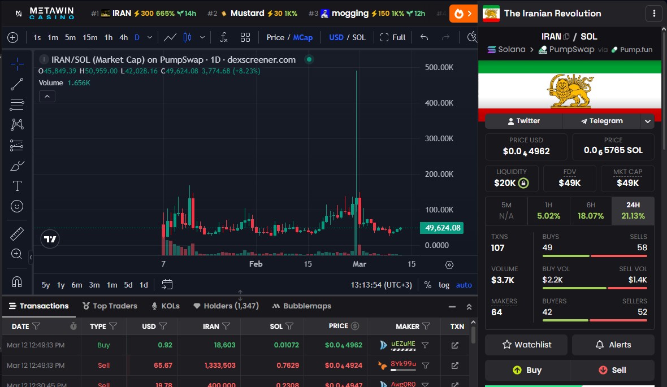This screenshot has height=387, width=667.
Task: Click the TradingView watermark logo on the chart
Action: tap(50, 239)
